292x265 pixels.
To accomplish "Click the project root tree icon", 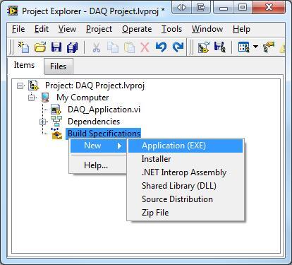I will pyautogui.click(x=33, y=86).
